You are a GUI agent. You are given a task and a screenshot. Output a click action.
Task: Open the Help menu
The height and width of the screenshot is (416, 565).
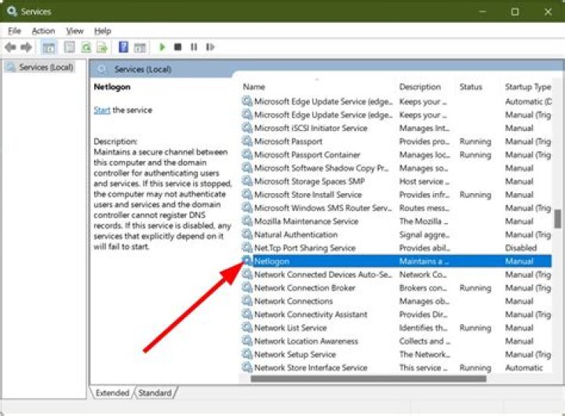click(x=103, y=31)
